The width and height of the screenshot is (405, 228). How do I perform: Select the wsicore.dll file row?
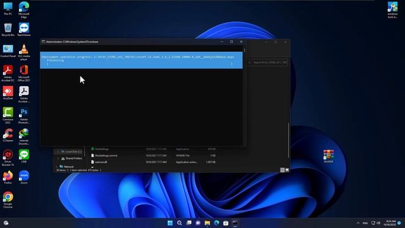[x=153, y=162]
